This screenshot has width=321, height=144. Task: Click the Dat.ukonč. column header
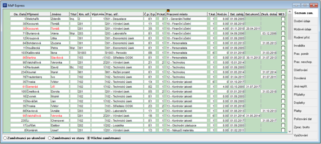pos(253,14)
